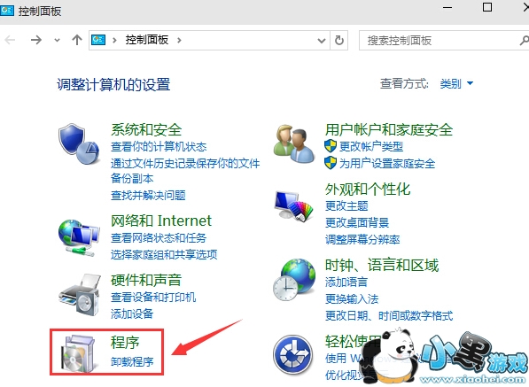Go up one folder level with arrow
The height and width of the screenshot is (387, 529).
tap(77, 40)
